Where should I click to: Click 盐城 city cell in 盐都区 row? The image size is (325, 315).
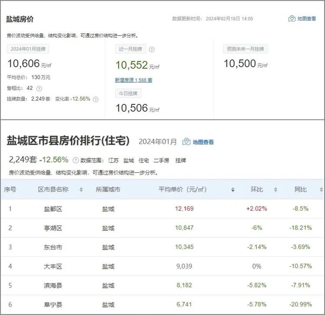[108, 209]
